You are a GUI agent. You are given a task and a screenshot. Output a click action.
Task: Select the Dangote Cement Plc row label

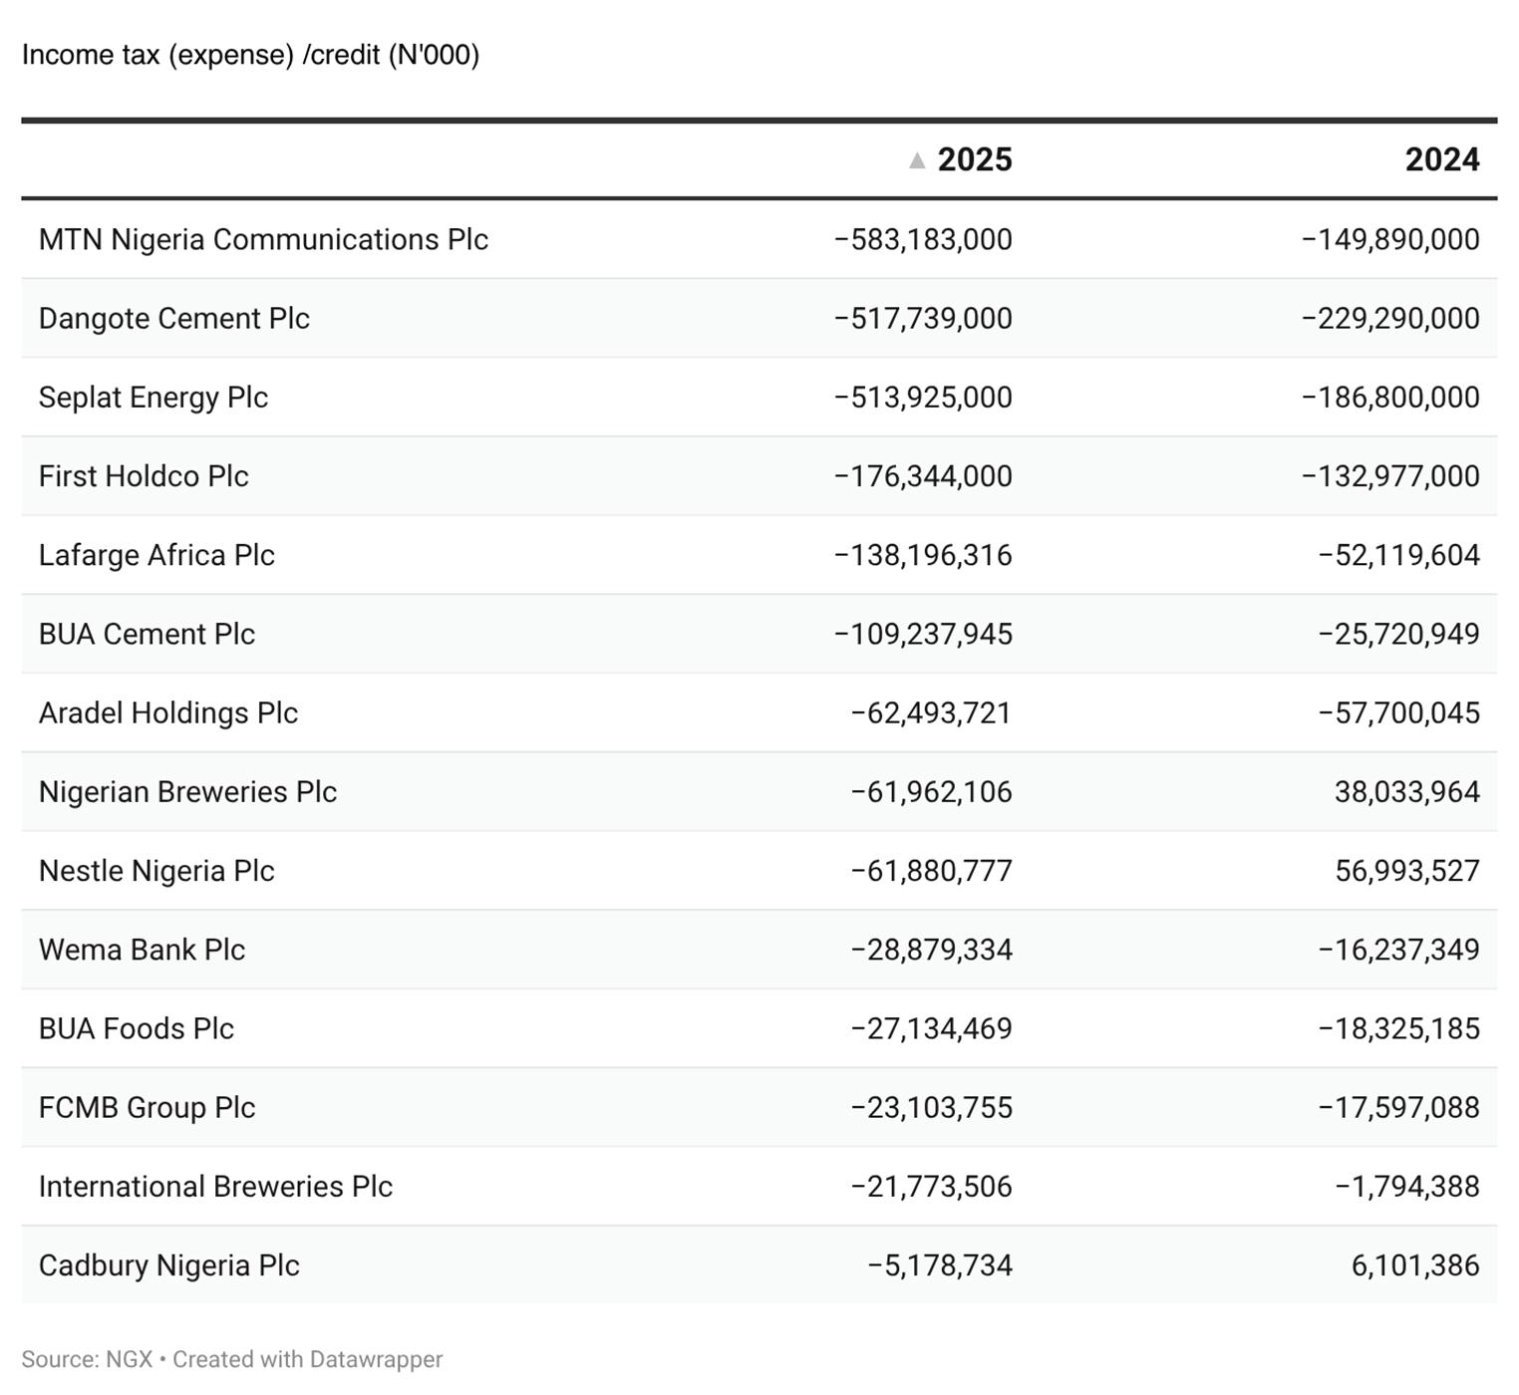(x=174, y=319)
